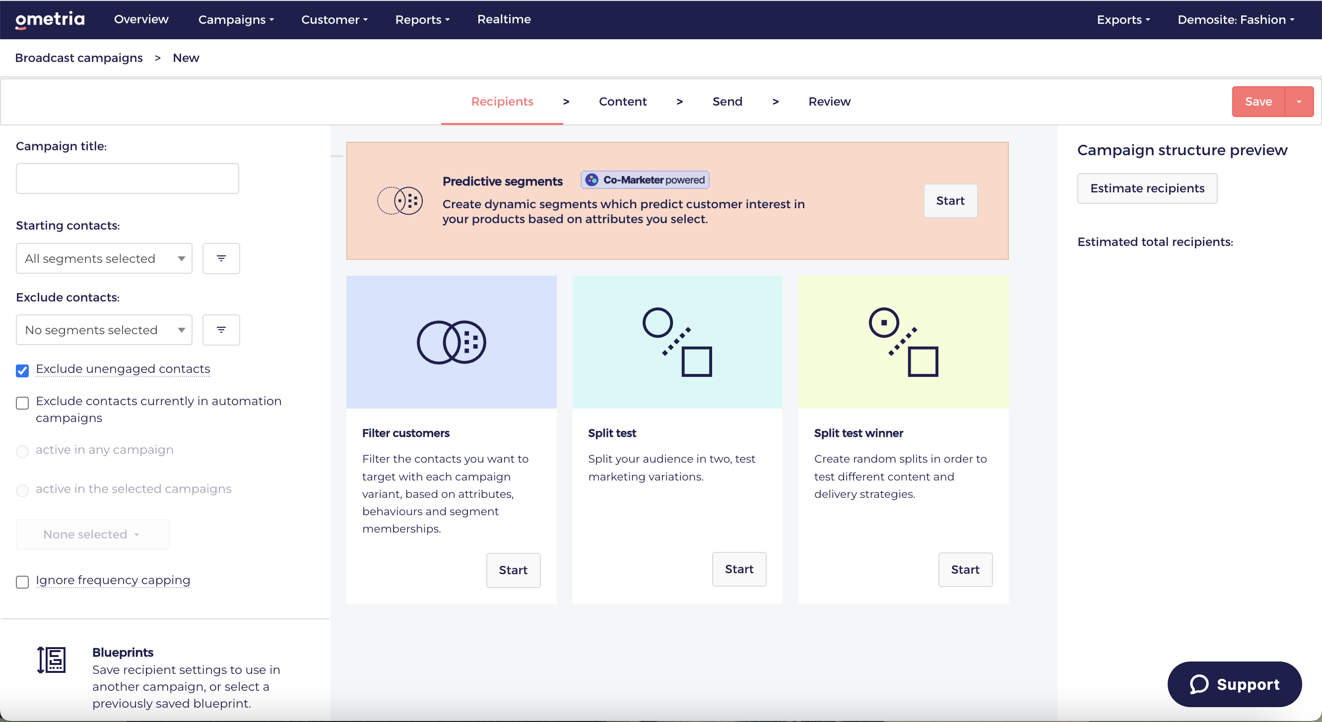Image resolution: width=1322 pixels, height=722 pixels.
Task: Open the None selected dropdown
Action: [92, 535]
